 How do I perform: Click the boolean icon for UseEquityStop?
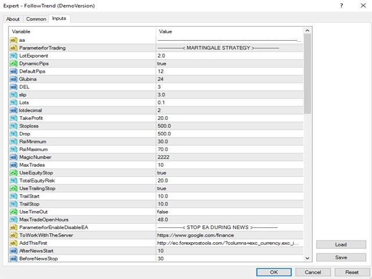coord(13,173)
